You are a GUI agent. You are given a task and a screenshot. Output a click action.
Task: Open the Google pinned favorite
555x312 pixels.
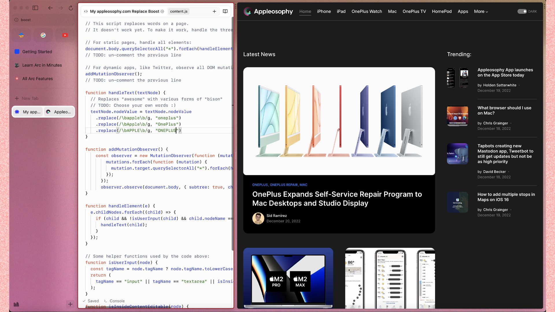click(43, 35)
